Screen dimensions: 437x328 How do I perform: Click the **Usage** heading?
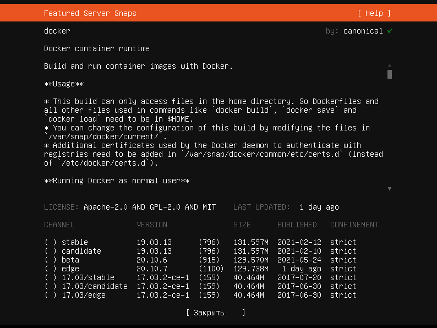point(64,84)
